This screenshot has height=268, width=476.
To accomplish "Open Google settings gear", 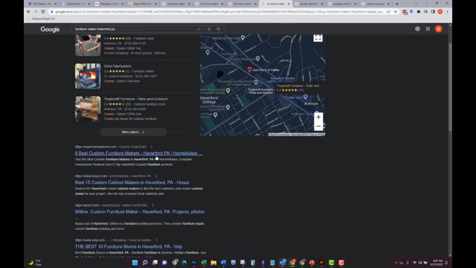I will pos(417,29).
